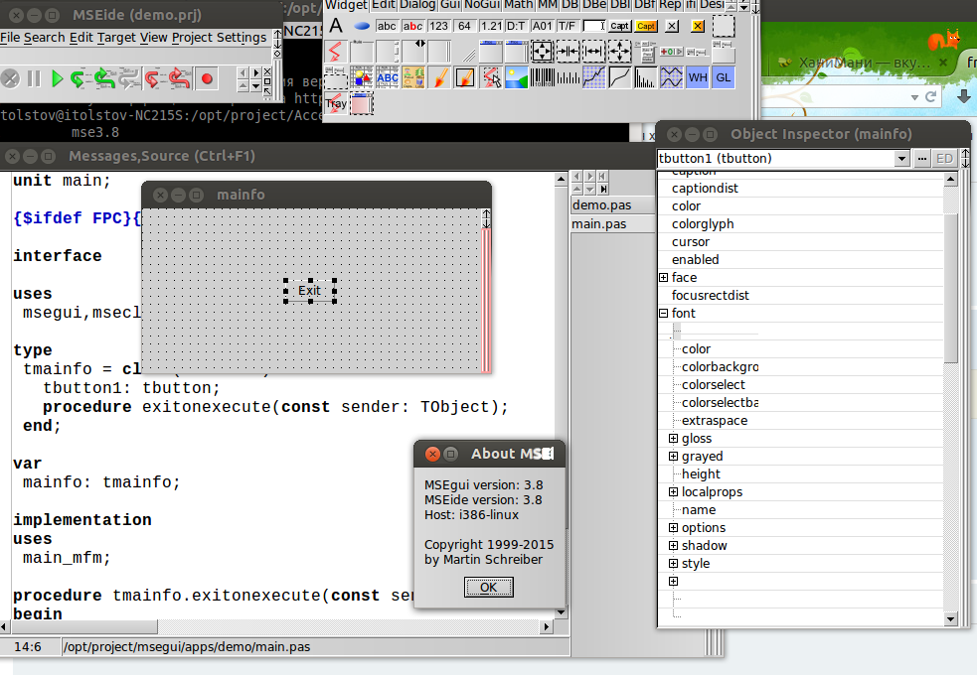Image resolution: width=977 pixels, height=675 pixels.
Task: Open the tbutton1 component dropdown
Action: point(901,159)
